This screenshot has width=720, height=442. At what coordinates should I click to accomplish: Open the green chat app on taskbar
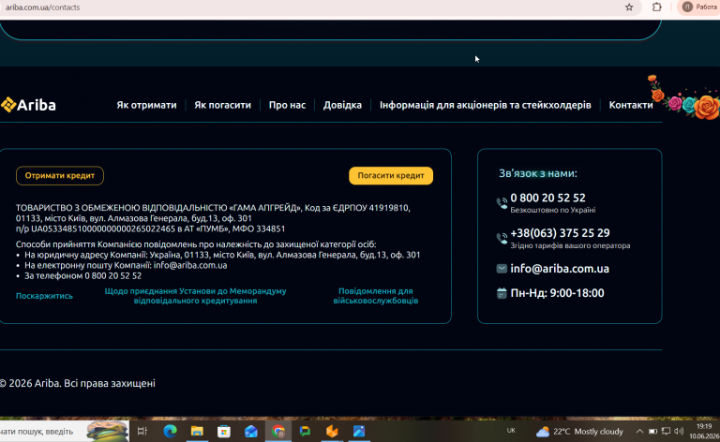click(x=305, y=432)
